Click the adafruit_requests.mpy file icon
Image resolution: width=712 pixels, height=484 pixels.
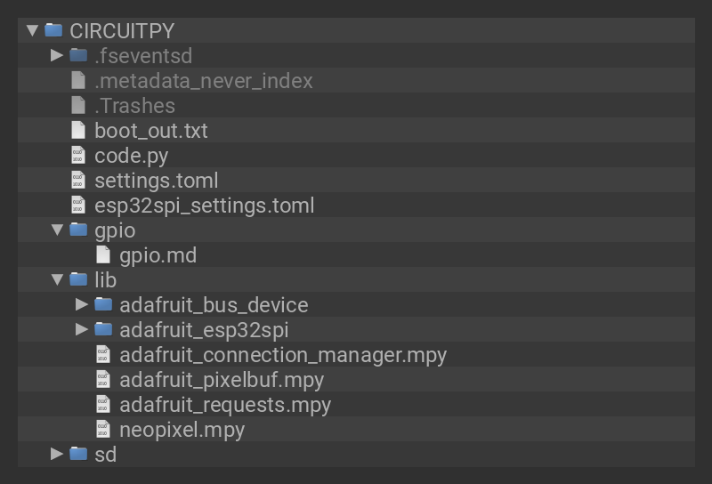pos(103,405)
